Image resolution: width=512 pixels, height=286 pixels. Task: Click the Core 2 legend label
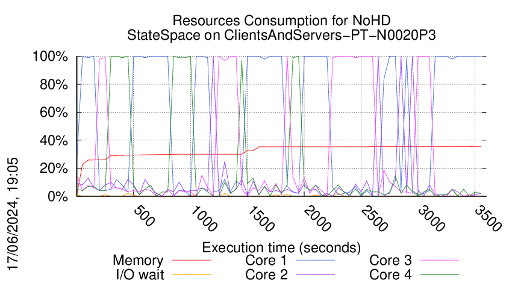point(266,275)
